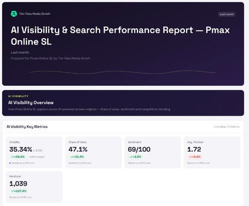Click the AI VISIBILITY section label
This screenshot has width=249, height=206.
click(18, 96)
